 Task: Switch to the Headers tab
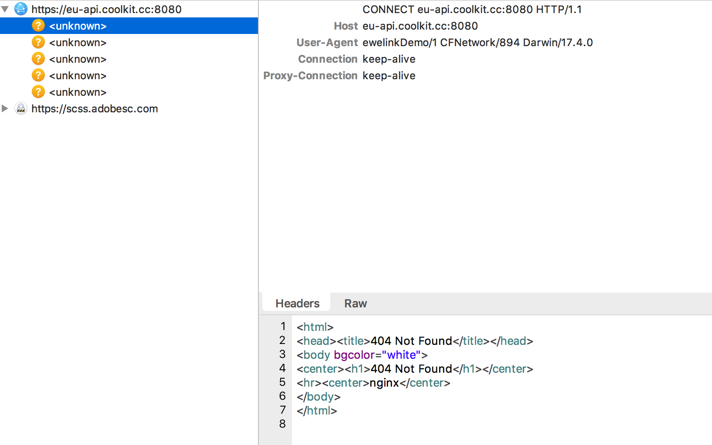[297, 303]
